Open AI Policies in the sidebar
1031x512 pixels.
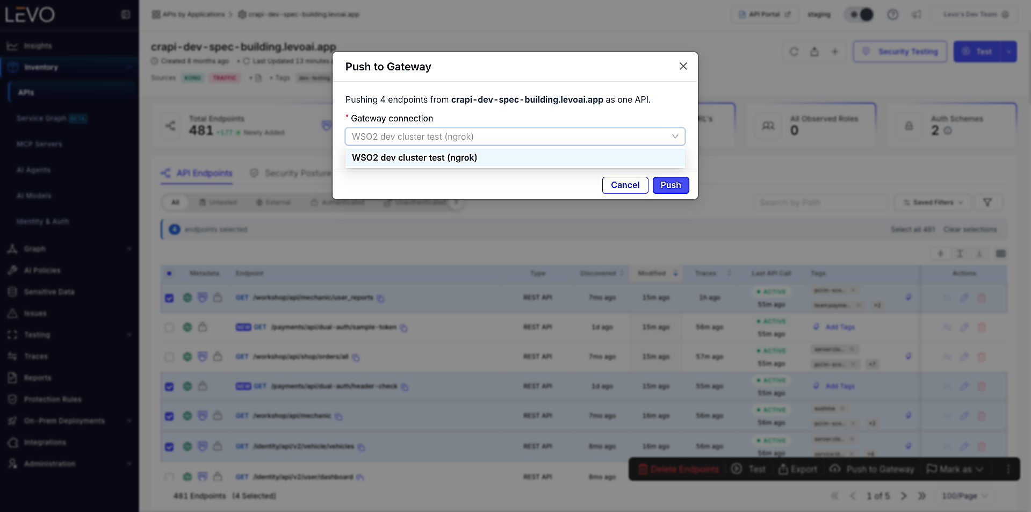42,270
